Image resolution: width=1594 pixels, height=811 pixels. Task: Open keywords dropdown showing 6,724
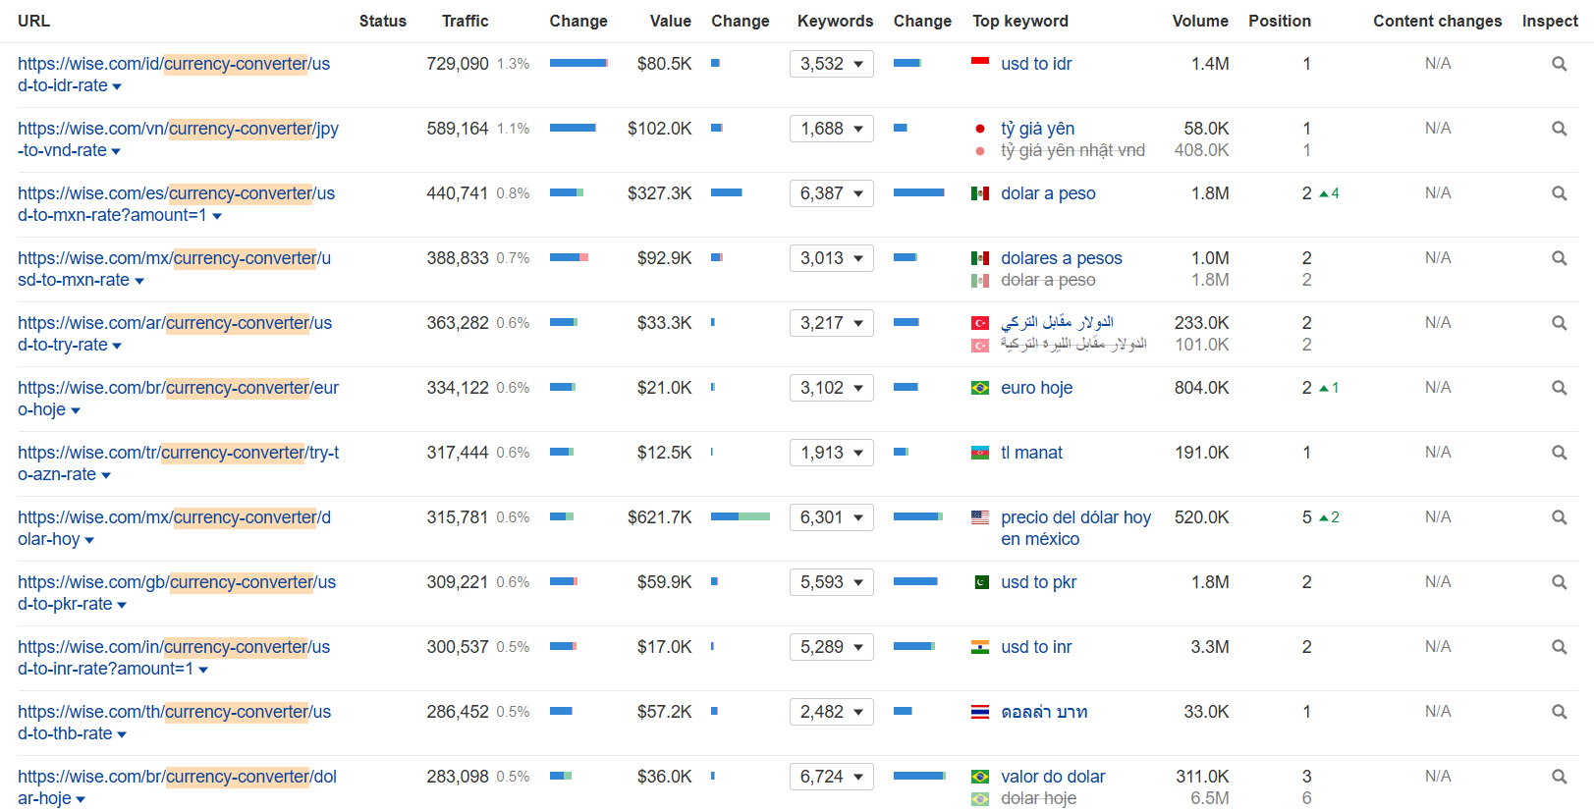click(832, 777)
